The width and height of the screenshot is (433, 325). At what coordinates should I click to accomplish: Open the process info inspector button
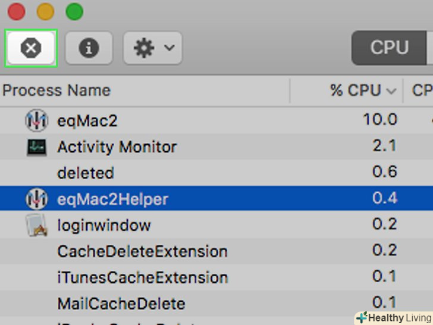pyautogui.click(x=89, y=48)
